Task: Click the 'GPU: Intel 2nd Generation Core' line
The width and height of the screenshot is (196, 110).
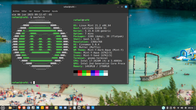Action: (99, 64)
